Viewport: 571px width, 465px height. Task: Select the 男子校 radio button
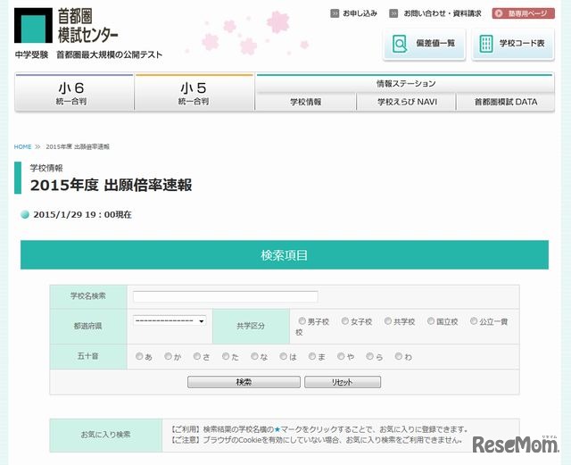(302, 321)
